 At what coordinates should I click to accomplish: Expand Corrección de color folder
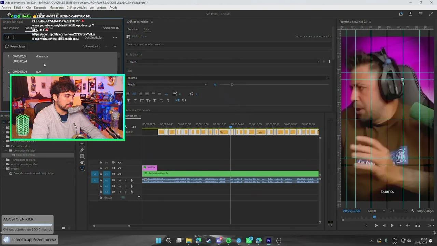coord(6,151)
